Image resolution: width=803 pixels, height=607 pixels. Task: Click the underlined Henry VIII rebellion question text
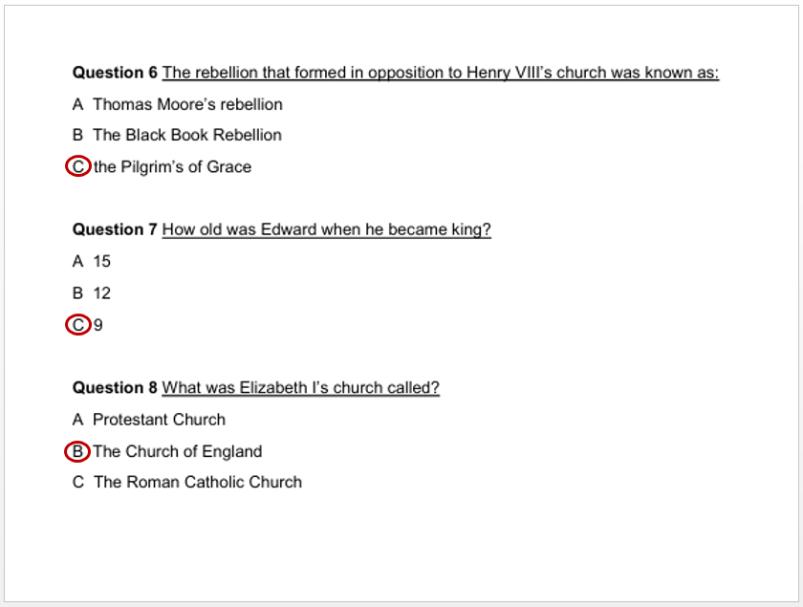[440, 73]
